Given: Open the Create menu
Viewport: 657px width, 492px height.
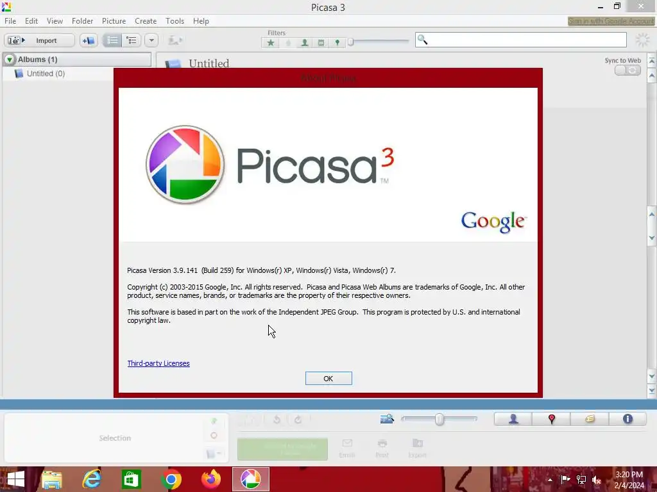Looking at the screenshot, I should pyautogui.click(x=146, y=21).
